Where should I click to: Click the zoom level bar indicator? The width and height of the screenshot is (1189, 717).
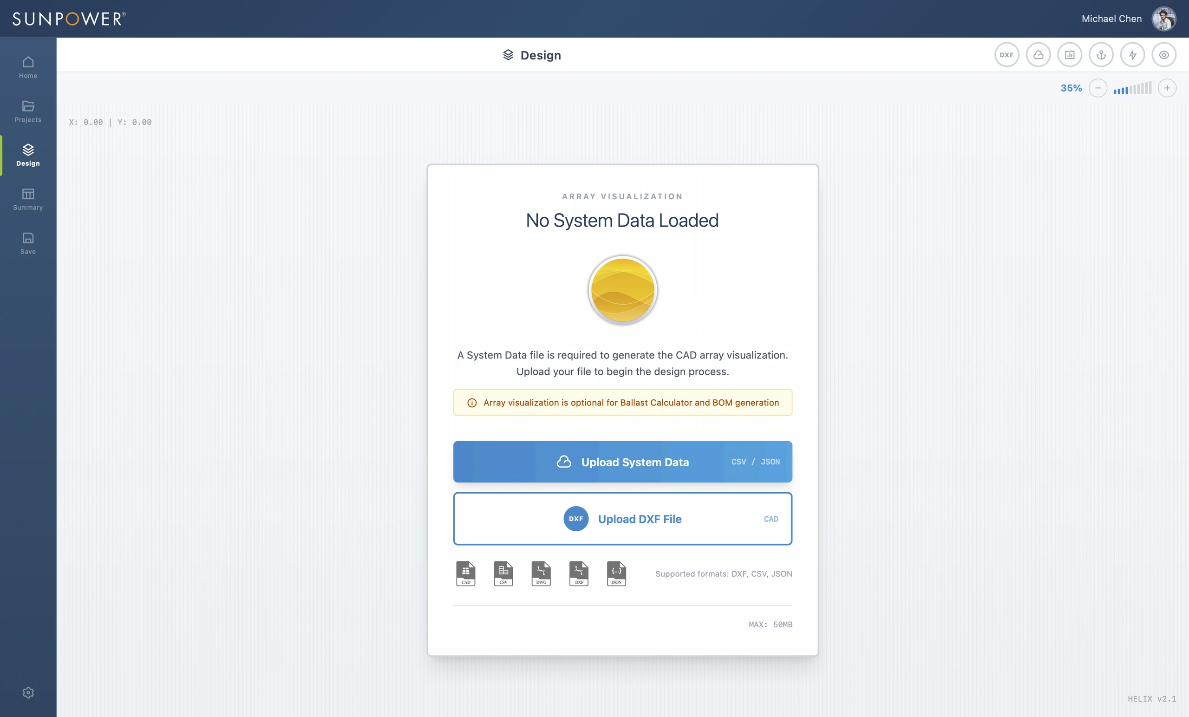pyautogui.click(x=1132, y=88)
